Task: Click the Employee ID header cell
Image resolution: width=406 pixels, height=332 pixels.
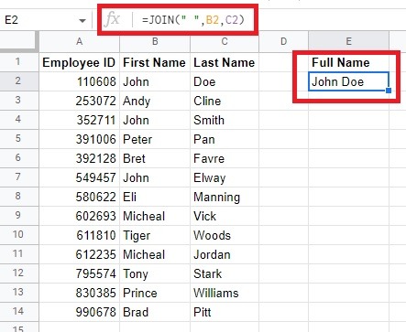Action: click(x=80, y=62)
